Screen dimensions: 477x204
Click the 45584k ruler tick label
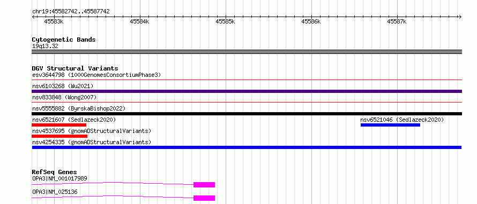coord(139,21)
